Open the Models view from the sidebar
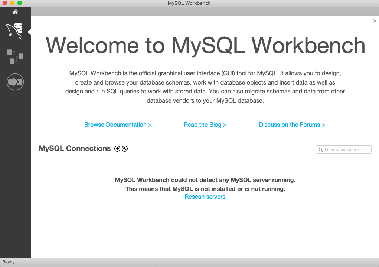This screenshot has height=267, width=379. click(15, 56)
